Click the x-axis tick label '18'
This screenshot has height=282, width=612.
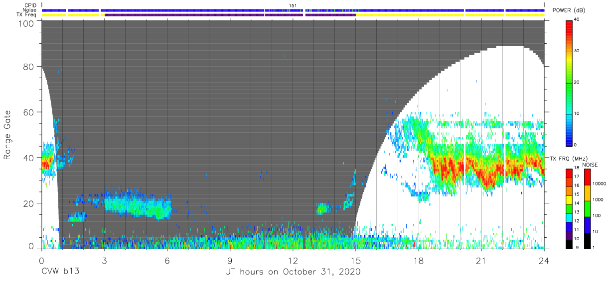pyautogui.click(x=419, y=260)
